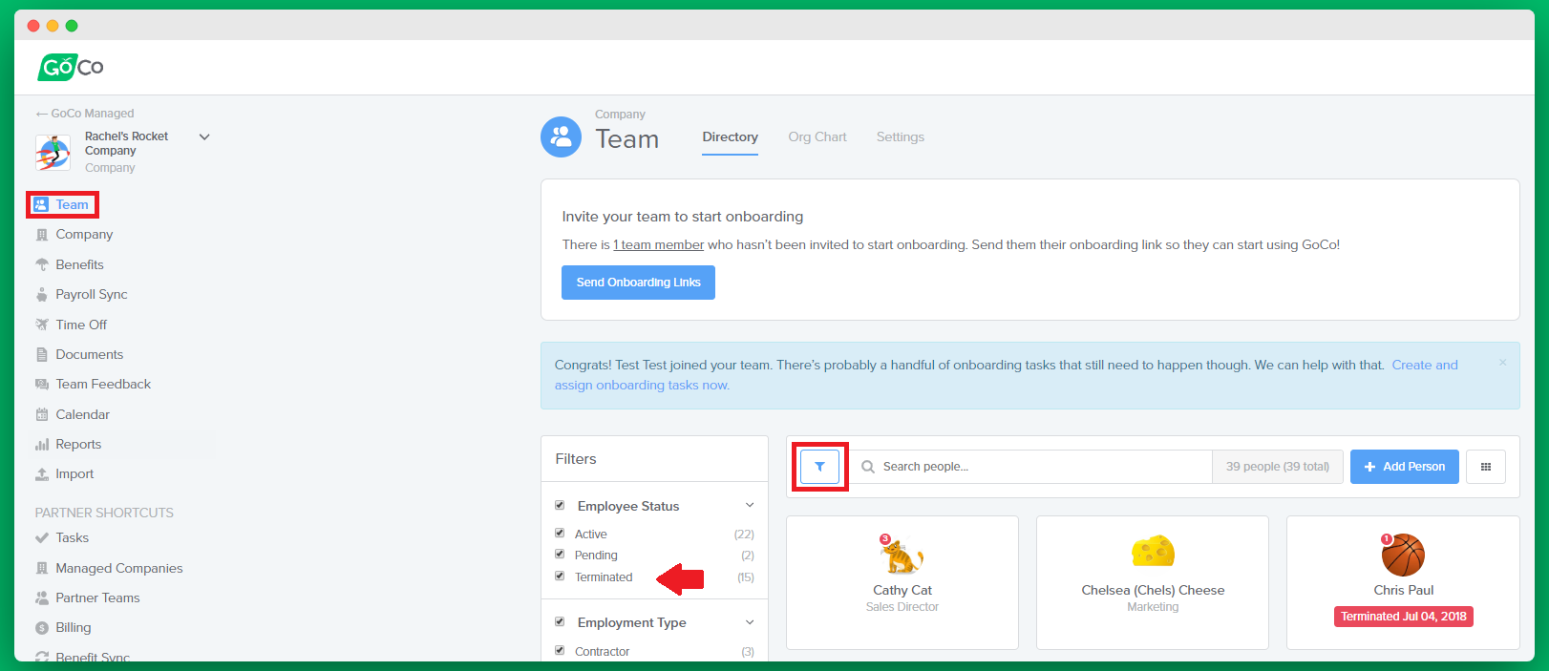Open the company switcher dropdown chevron
This screenshot has width=1549, height=671.
click(204, 137)
